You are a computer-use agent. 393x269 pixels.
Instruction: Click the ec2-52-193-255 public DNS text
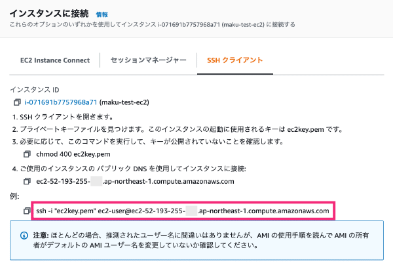coord(135,181)
